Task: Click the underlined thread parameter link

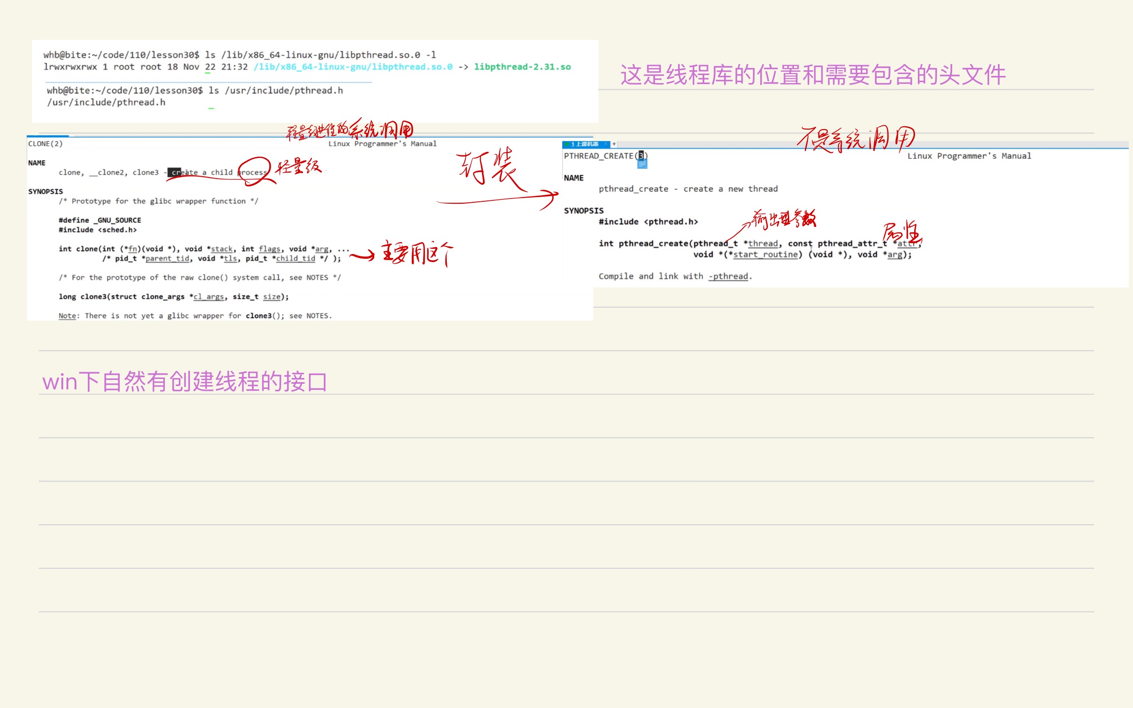Action: pyautogui.click(x=763, y=243)
